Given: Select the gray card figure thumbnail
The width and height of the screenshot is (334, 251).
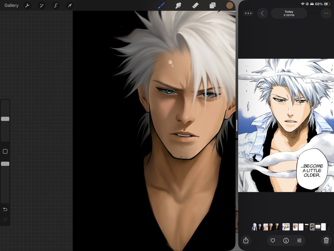Looking at the screenshot, I should pyautogui.click(x=312, y=227).
